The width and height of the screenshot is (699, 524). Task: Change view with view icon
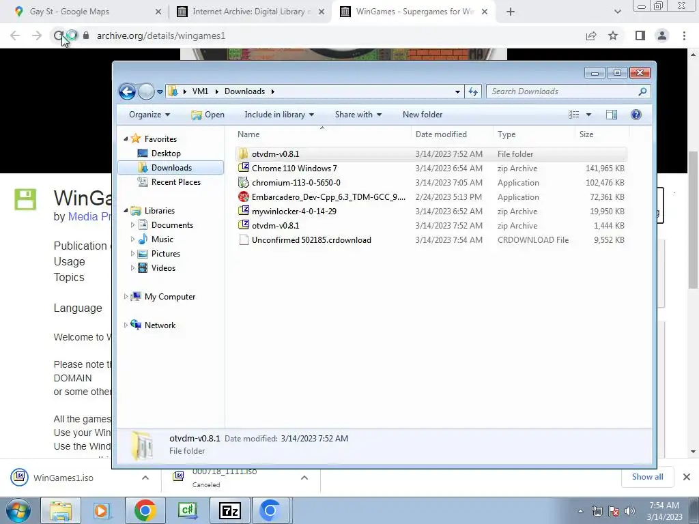(x=573, y=115)
